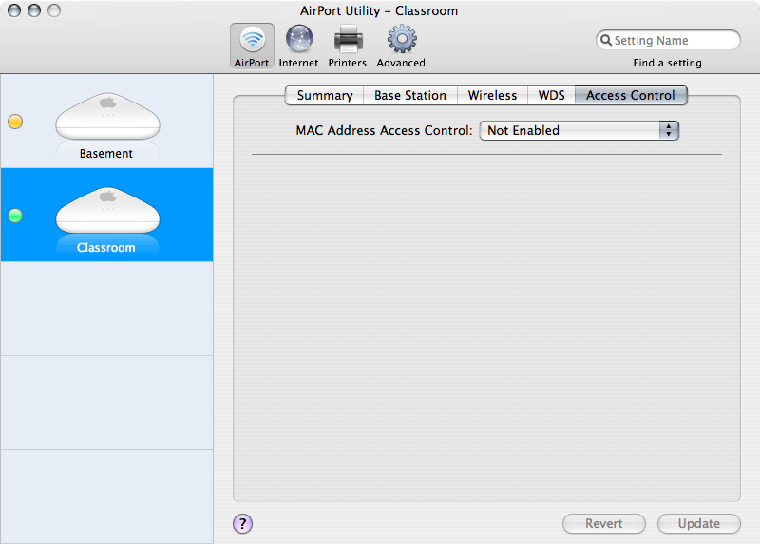
Task: Open help with the question mark button
Action: pyautogui.click(x=242, y=523)
